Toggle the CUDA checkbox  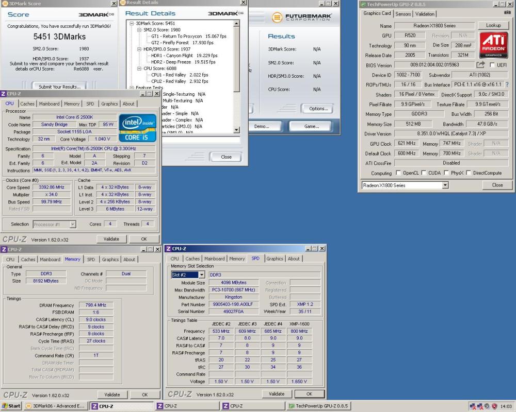(424, 173)
